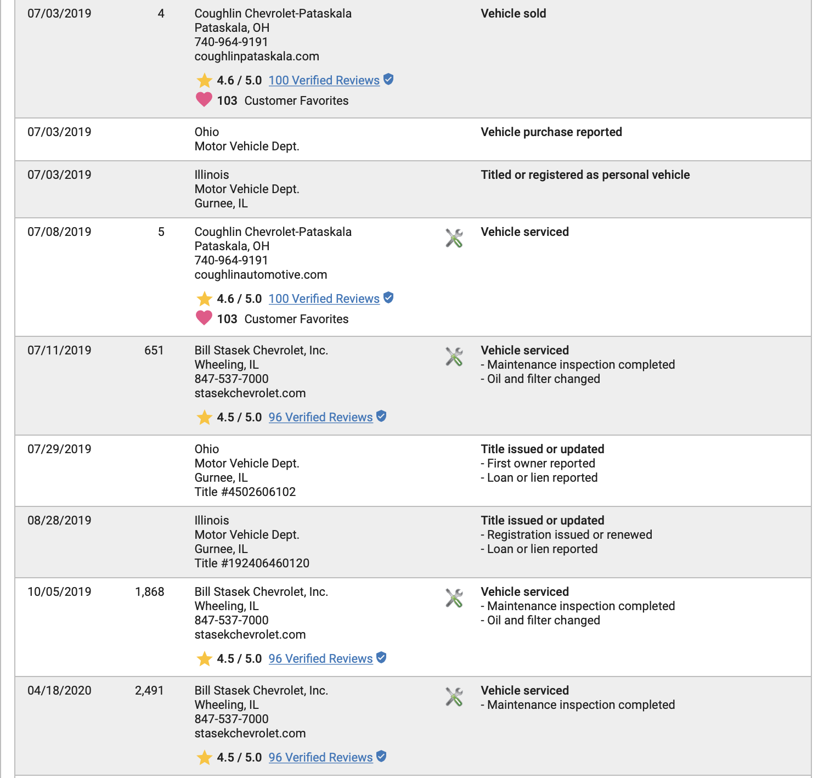Click 'Bill Stasek Chevrolet, Inc.' in 07/11/2019 row
The height and width of the screenshot is (778, 824).
(x=261, y=351)
